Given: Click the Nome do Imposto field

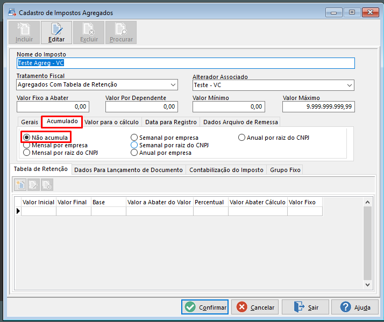Looking at the screenshot, I should (x=186, y=63).
